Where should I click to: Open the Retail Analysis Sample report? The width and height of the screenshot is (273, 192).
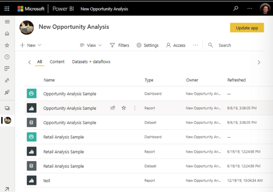click(x=64, y=152)
